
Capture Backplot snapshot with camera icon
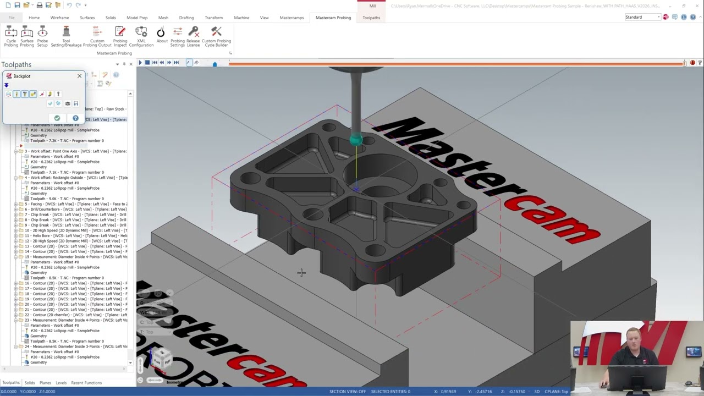(68, 103)
